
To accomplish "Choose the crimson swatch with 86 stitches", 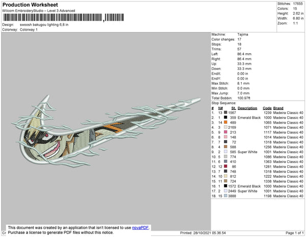I will (225, 167).
